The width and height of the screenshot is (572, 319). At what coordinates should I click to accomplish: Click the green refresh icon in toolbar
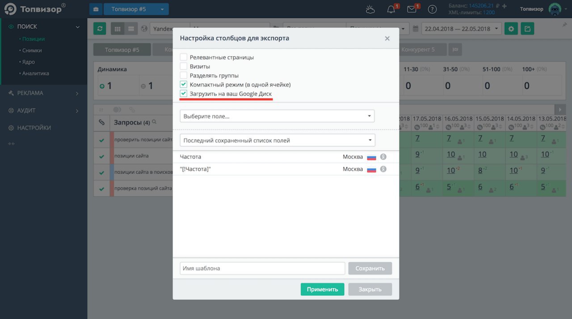point(99,28)
